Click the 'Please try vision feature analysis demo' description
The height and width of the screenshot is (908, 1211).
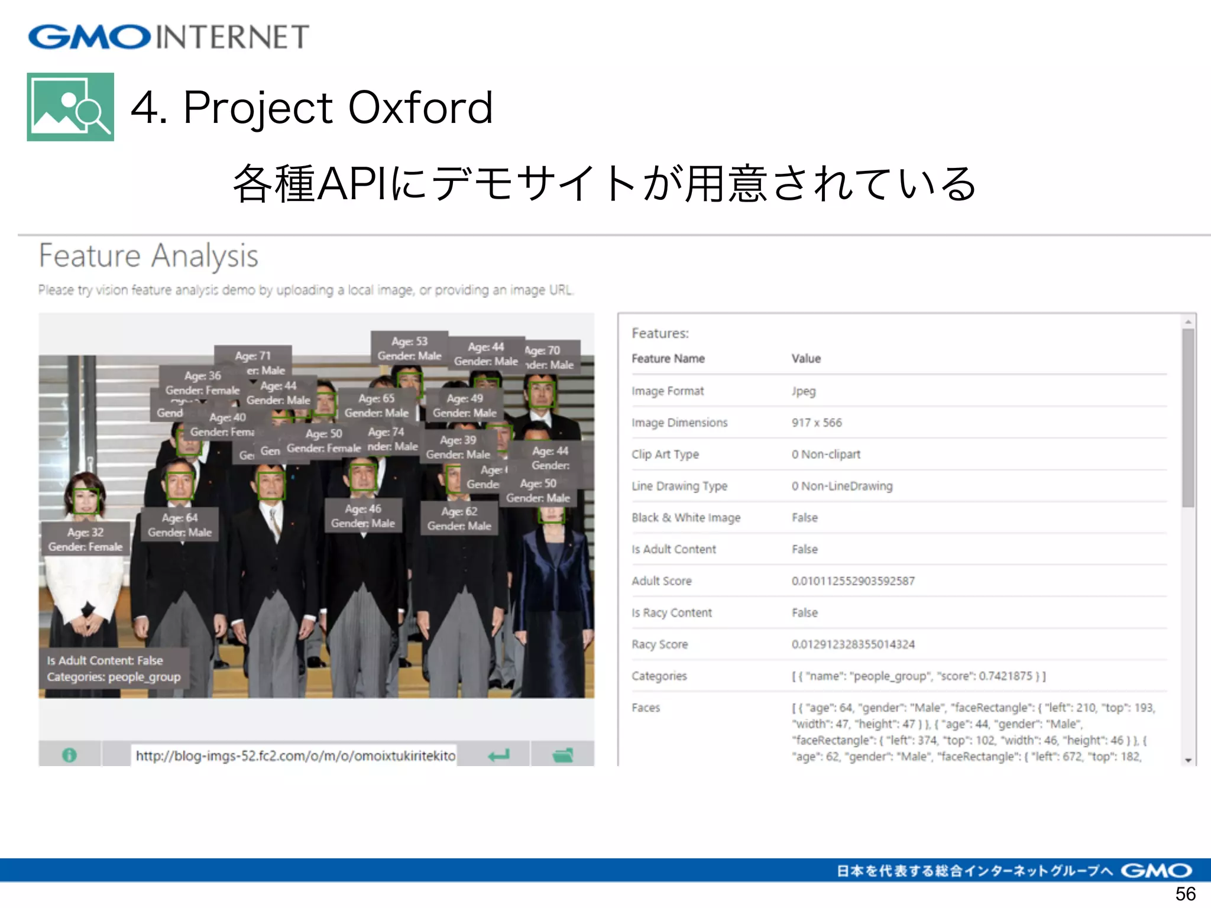306,290
